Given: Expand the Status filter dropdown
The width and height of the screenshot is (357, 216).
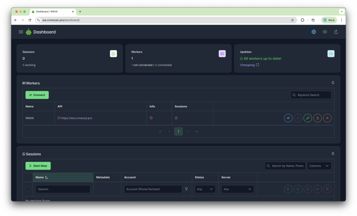Looking at the screenshot, I should point(205,189).
